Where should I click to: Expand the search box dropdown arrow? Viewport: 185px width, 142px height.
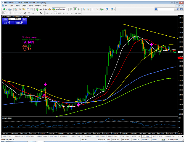tap(175, 9)
